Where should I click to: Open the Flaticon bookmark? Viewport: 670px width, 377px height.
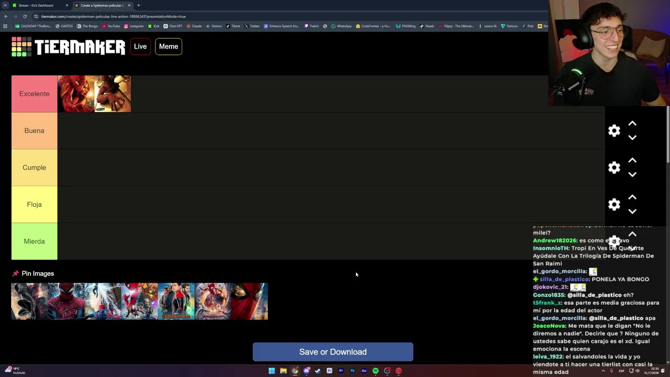click(x=509, y=26)
